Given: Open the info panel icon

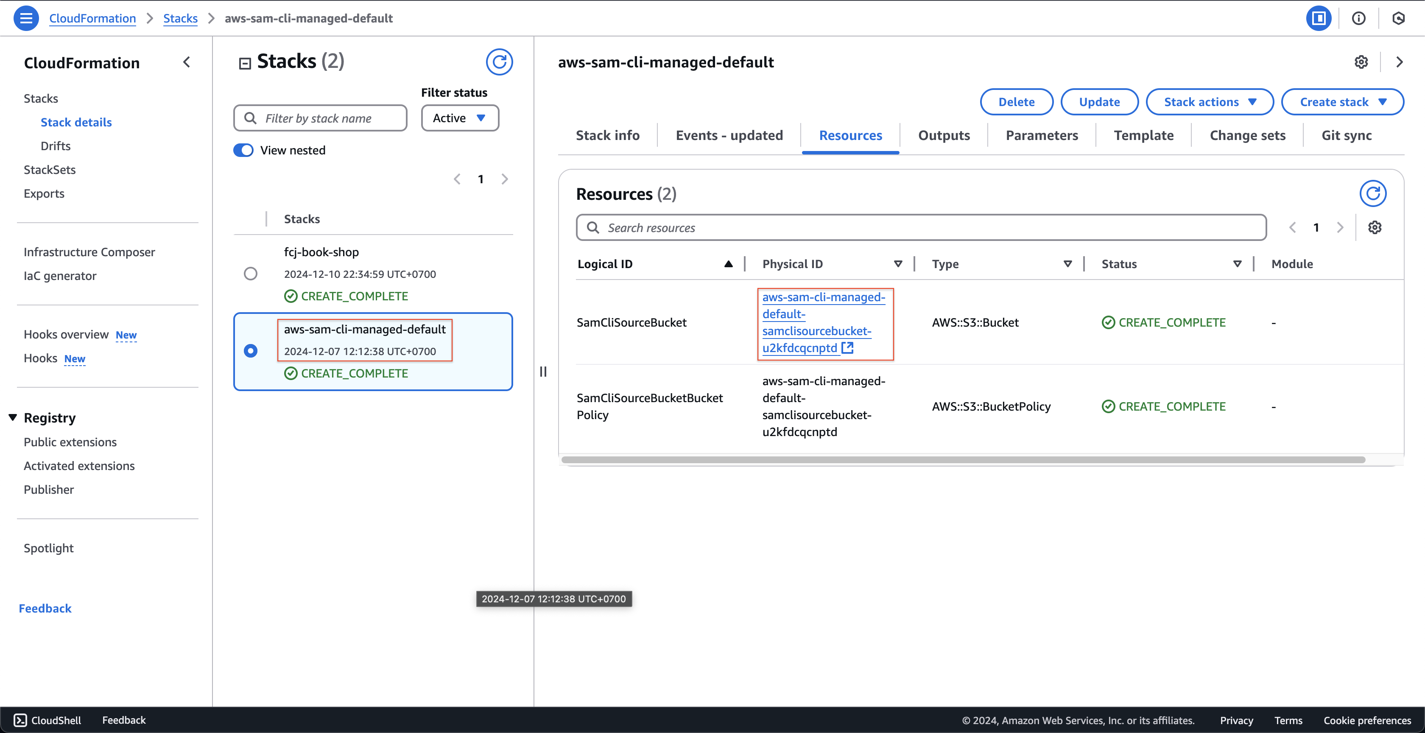Looking at the screenshot, I should [1358, 18].
